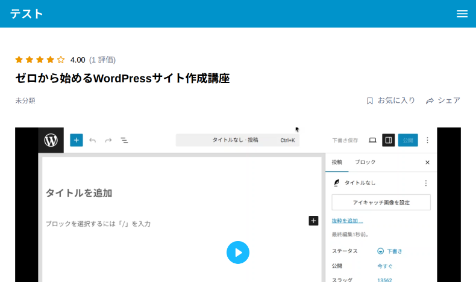Click the undo arrow icon
The width and height of the screenshot is (476, 282).
pyautogui.click(x=93, y=140)
